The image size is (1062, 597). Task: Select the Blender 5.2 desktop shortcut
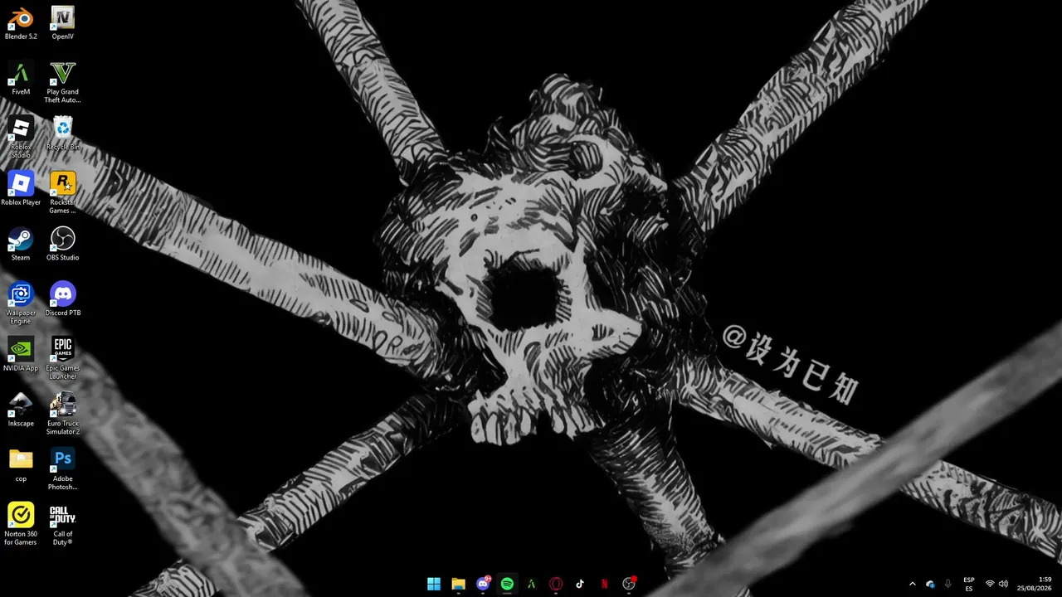[21, 23]
